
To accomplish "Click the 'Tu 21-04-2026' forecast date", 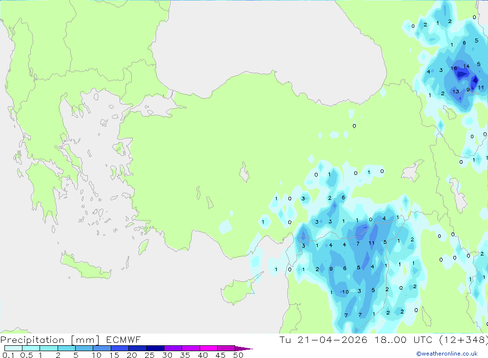I will (x=323, y=339).
